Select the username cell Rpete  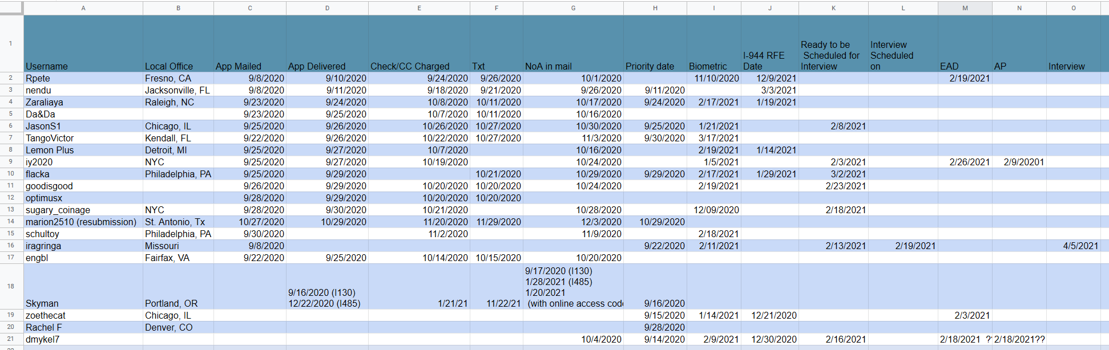click(83, 78)
